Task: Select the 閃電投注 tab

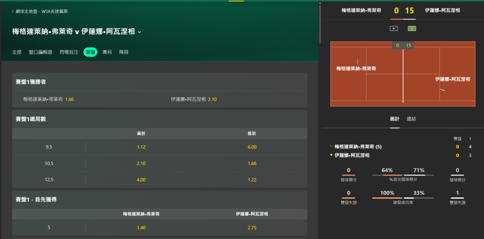Action: tap(69, 52)
